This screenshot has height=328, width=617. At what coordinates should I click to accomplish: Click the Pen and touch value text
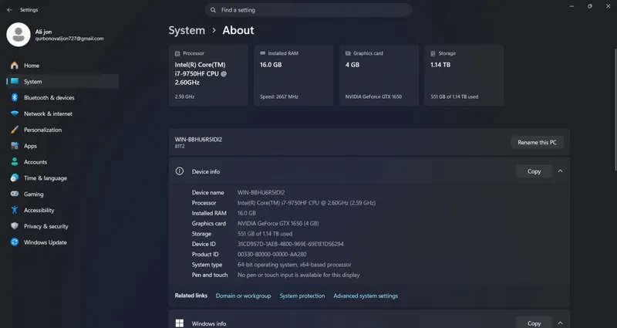click(298, 275)
